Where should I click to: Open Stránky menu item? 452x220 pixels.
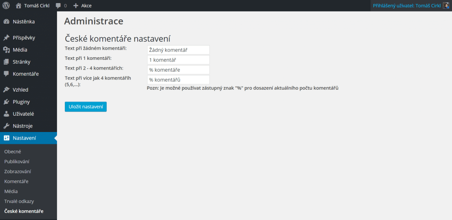pos(28,62)
